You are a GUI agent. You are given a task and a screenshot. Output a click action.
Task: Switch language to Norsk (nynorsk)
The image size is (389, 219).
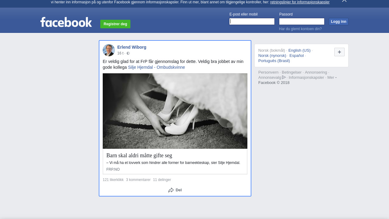click(x=272, y=56)
